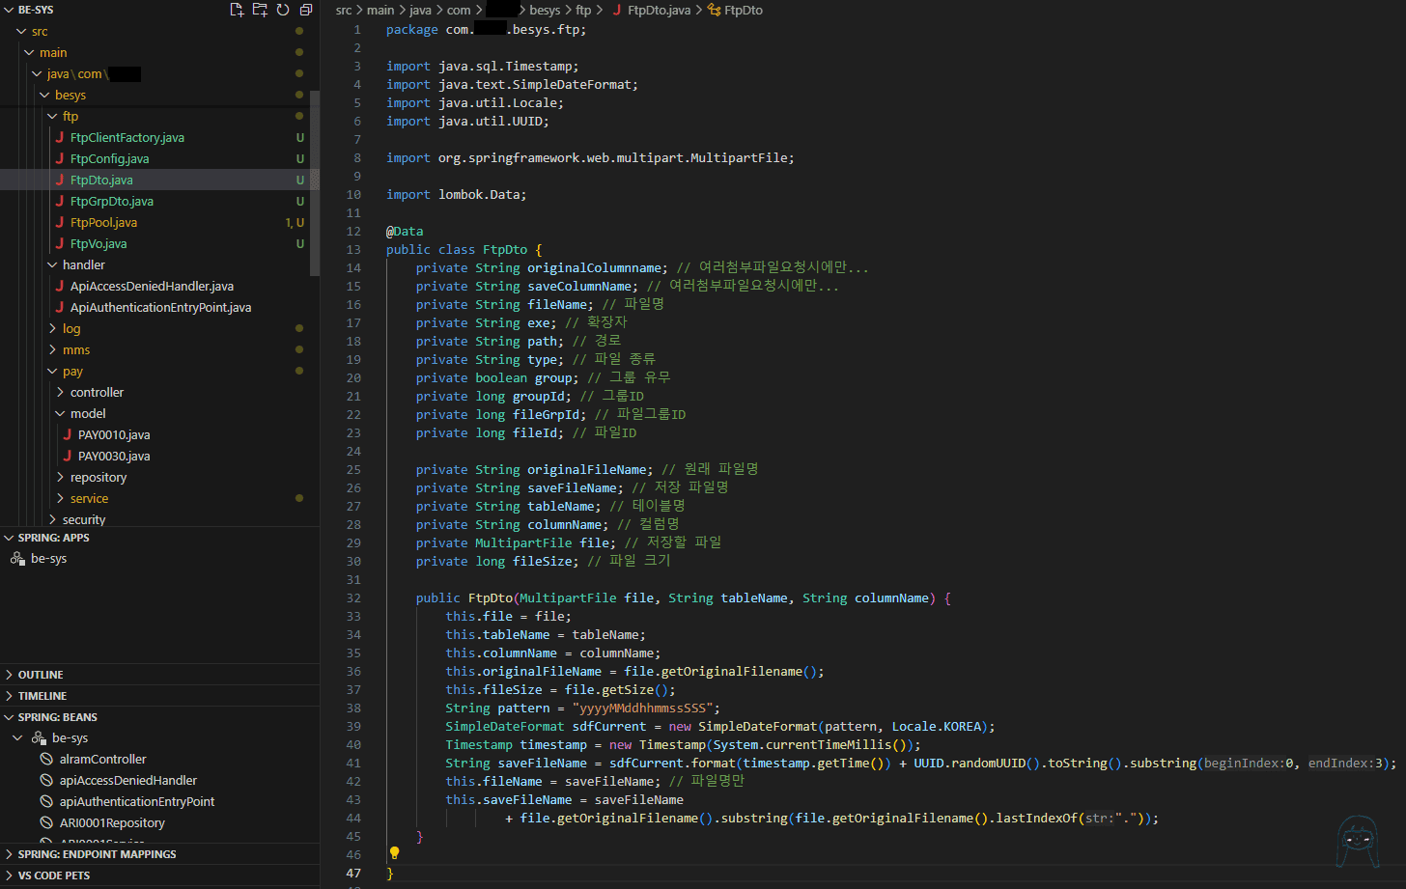Select FtpDto.java in the explorer

pyautogui.click(x=101, y=181)
